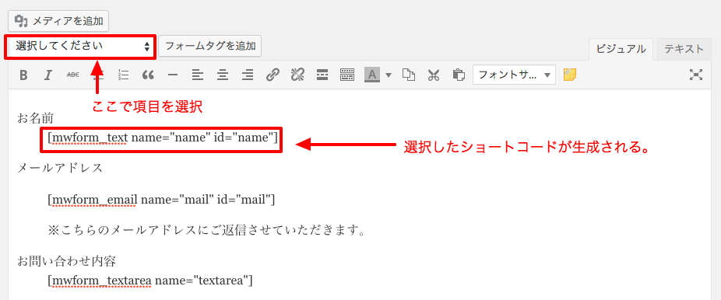The height and width of the screenshot is (300, 721).
Task: Click the yellow sticky note icon
Action: point(570,75)
